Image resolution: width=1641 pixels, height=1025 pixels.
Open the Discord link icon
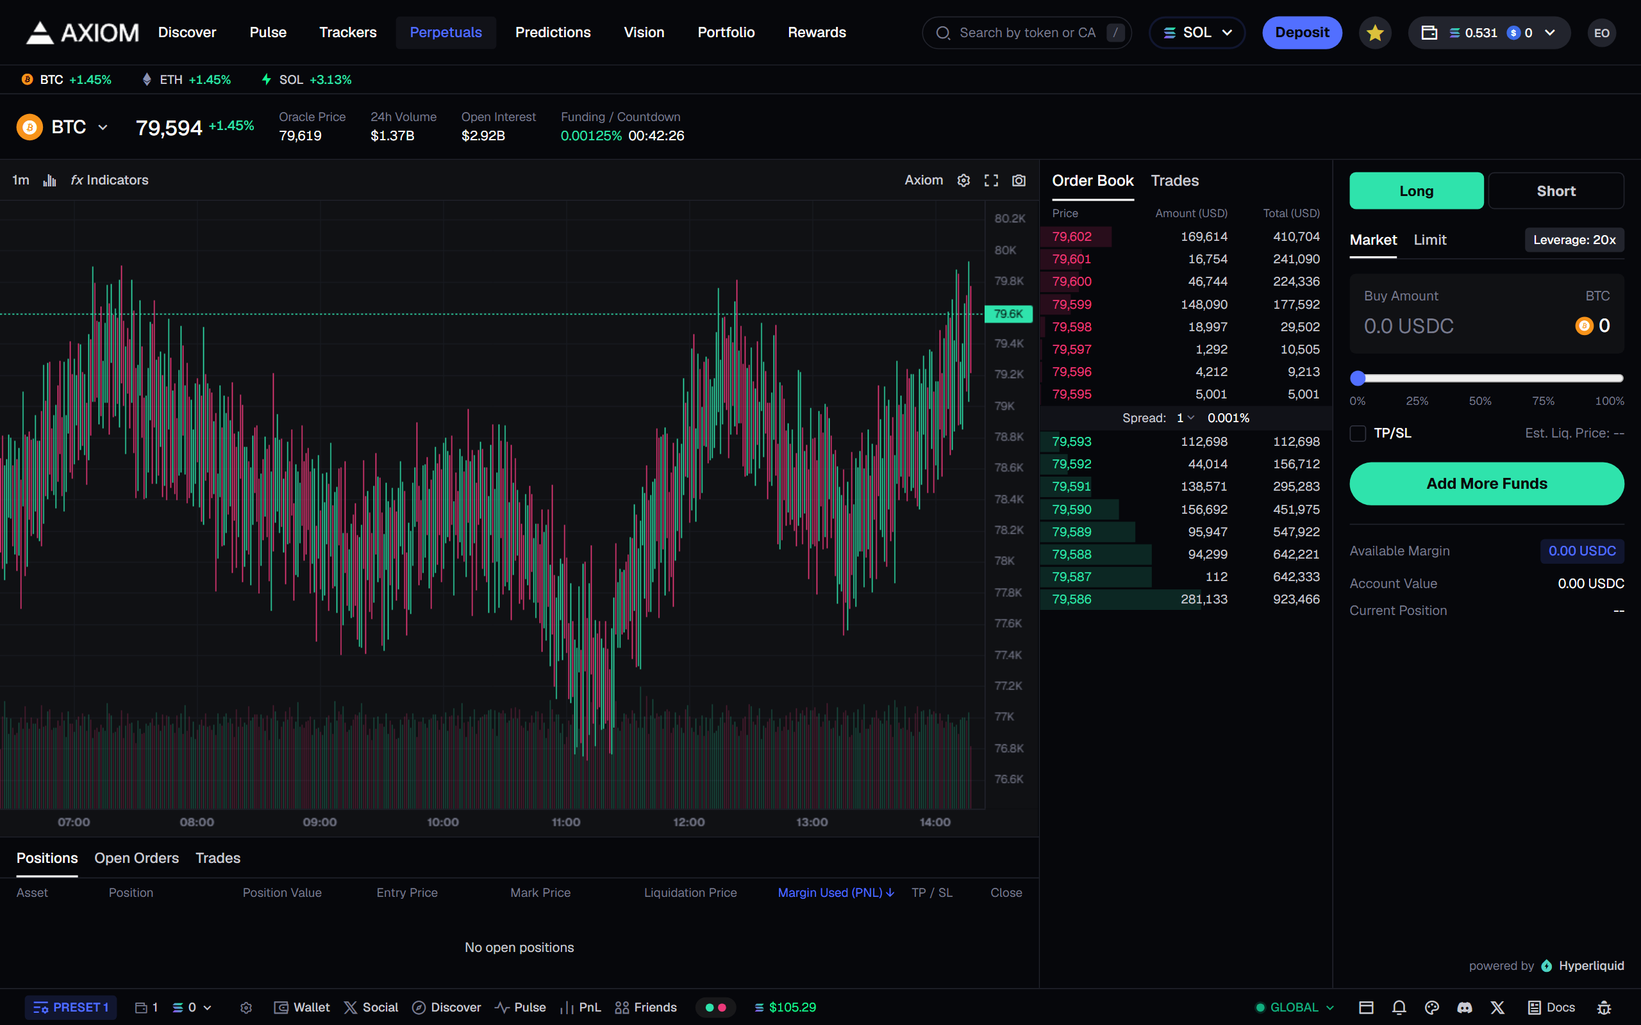[x=1465, y=1007]
